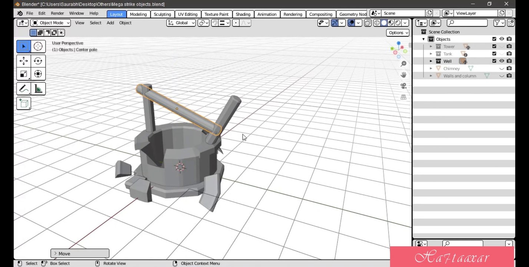Screen dimensions: 529x267
Task: Switch to orthographic grid view icon
Action: coord(403,97)
